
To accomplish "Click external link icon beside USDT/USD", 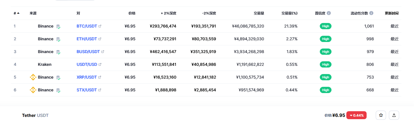I will [100, 64].
